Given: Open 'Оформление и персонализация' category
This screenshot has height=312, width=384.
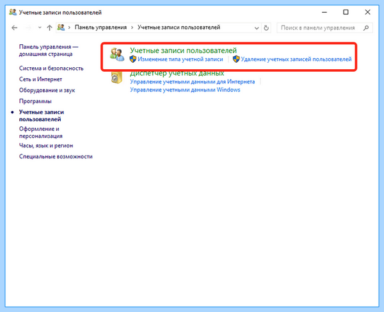Looking at the screenshot, I should click(x=41, y=133).
